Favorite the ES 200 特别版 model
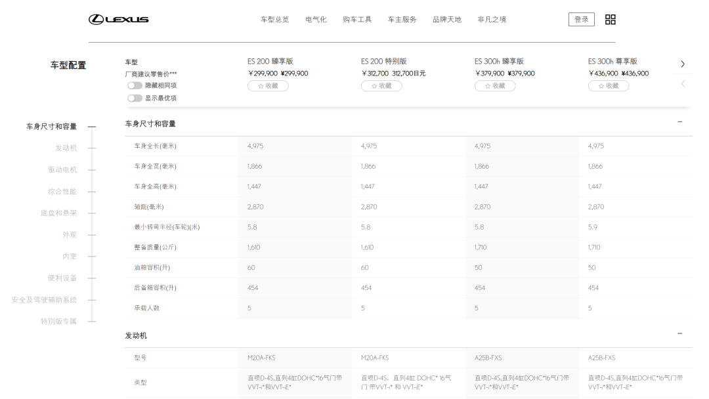 point(381,86)
